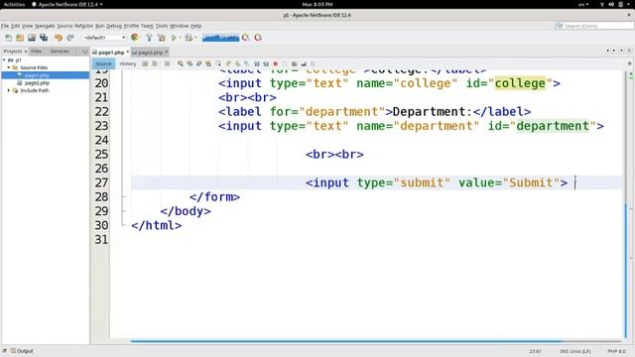Click the last editor toolbar icon
The height and width of the screenshot is (357, 635).
(x=313, y=63)
